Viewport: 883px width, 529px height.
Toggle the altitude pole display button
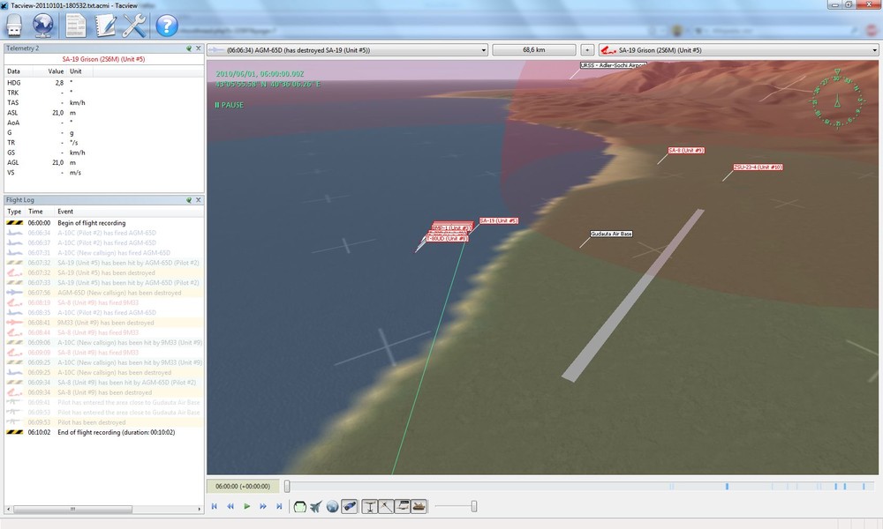click(x=369, y=506)
